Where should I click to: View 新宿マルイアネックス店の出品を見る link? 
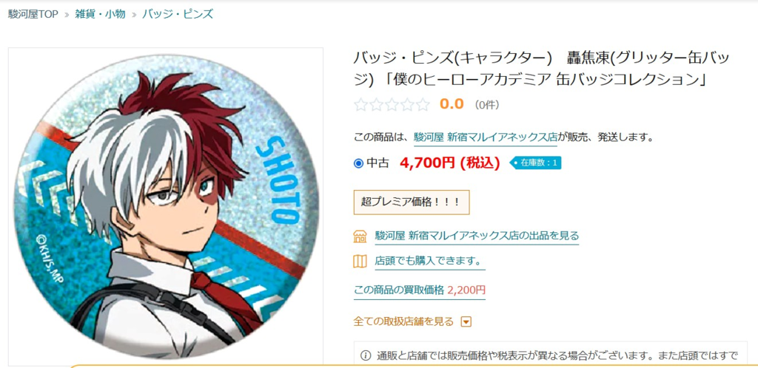tap(477, 236)
